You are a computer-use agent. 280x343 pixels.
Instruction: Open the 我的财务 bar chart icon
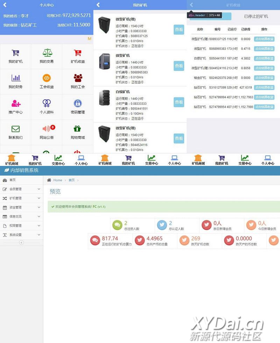click(x=16, y=78)
